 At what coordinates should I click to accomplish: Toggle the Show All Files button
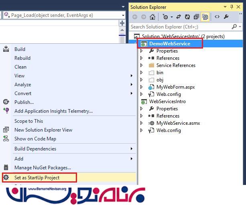pos(205,17)
